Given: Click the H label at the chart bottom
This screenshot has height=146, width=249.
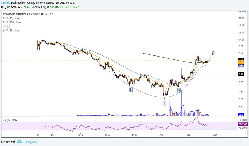Looking at the screenshot, I should pos(164,103).
